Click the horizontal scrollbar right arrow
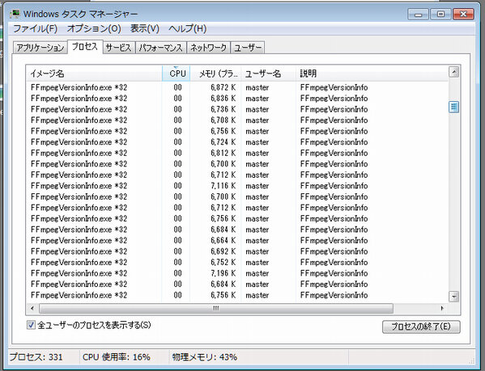Screen dimensions: 485x371 point(442,308)
